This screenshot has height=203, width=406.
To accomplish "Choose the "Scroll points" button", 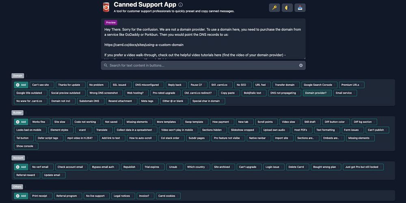I will tap(266, 122).
